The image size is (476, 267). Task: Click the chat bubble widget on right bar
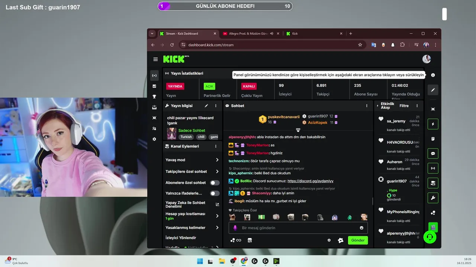tap(433, 154)
